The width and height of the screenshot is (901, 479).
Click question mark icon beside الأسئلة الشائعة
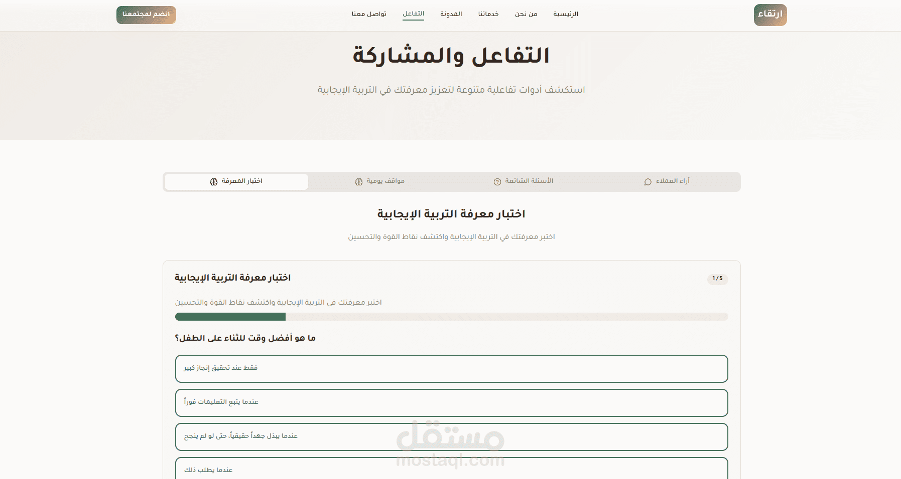tap(497, 182)
